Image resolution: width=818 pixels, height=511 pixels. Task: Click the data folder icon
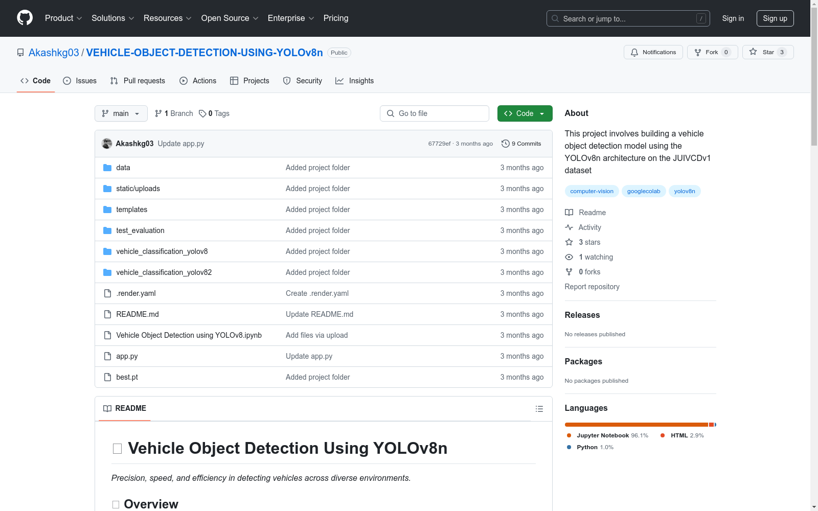[x=107, y=168]
